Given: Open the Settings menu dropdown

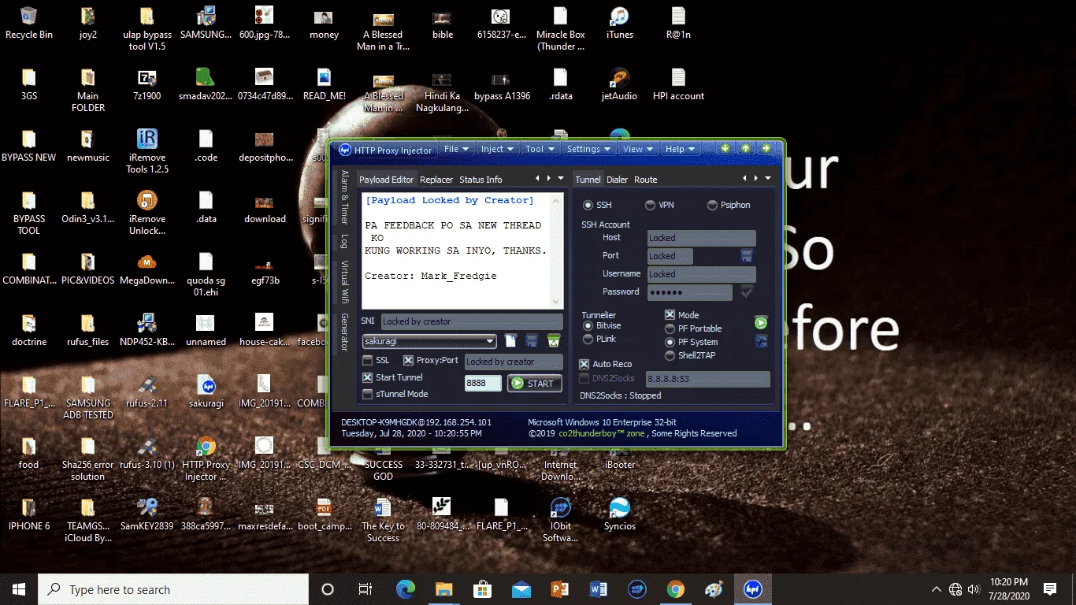Looking at the screenshot, I should (x=588, y=149).
